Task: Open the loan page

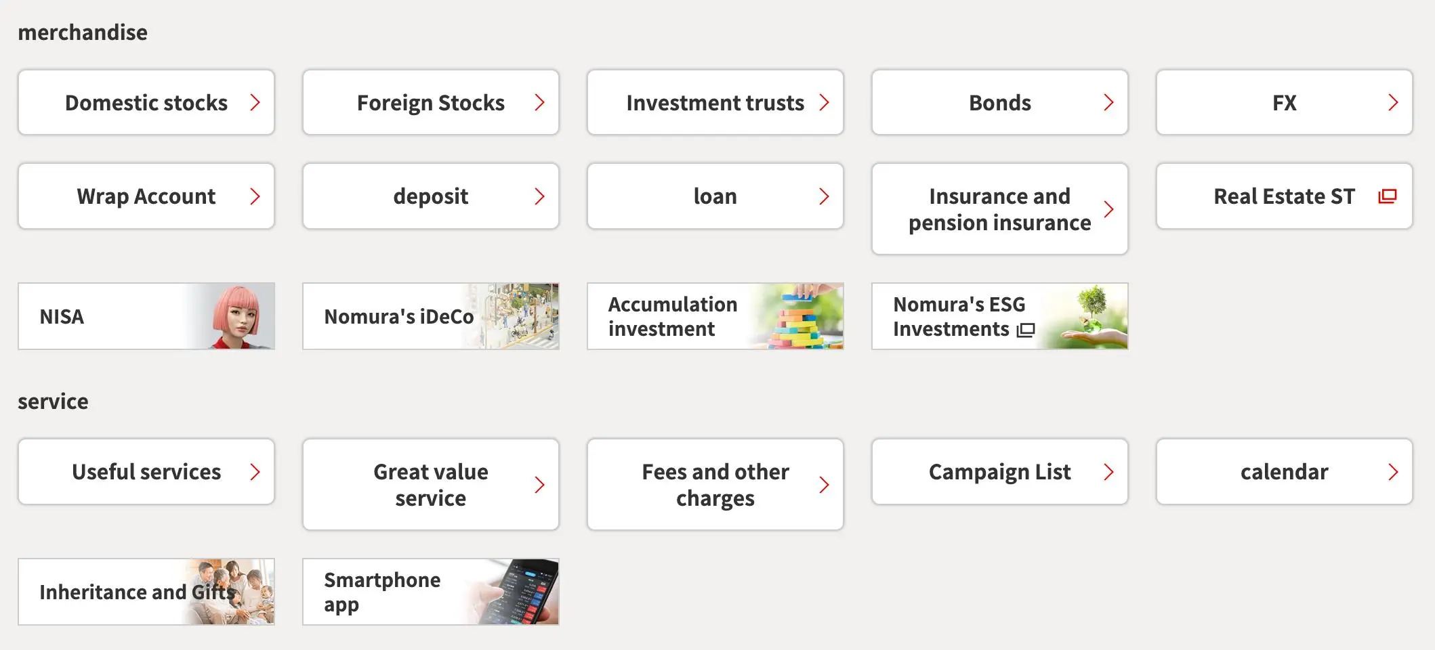Action: pyautogui.click(x=715, y=196)
